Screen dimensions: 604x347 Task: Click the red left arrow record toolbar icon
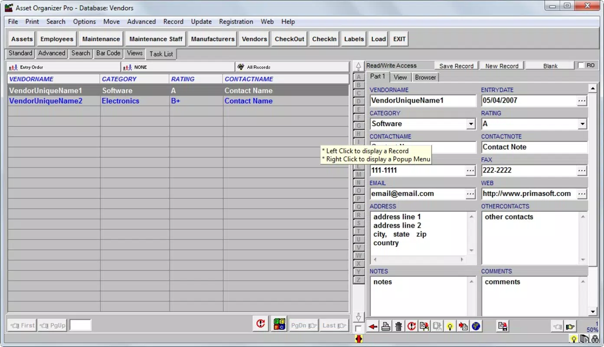point(372,327)
